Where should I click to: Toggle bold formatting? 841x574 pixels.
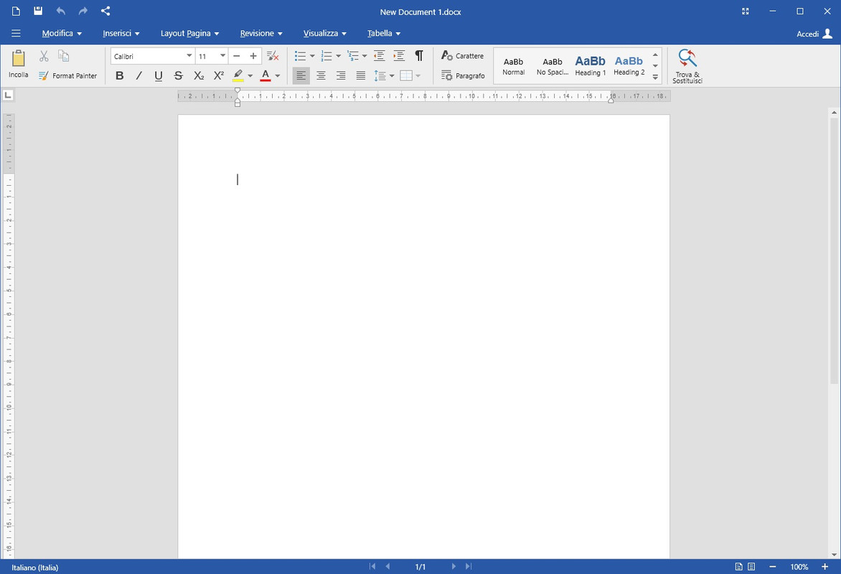pyautogui.click(x=120, y=75)
